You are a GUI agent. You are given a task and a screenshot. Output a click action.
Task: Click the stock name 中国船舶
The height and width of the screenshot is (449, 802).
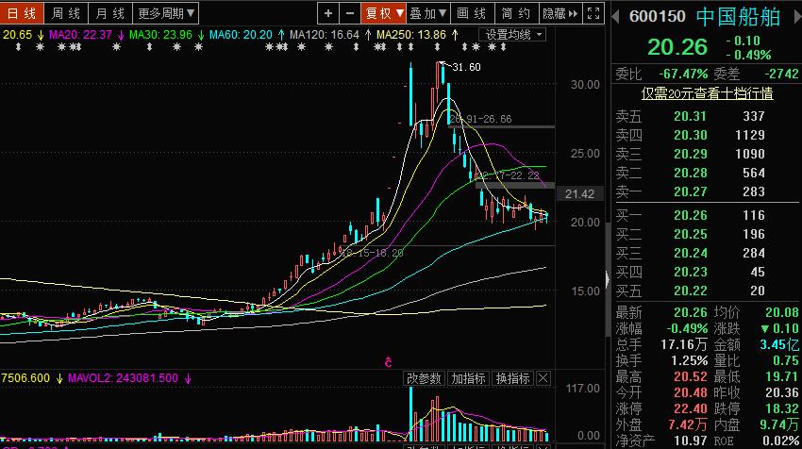click(x=738, y=17)
